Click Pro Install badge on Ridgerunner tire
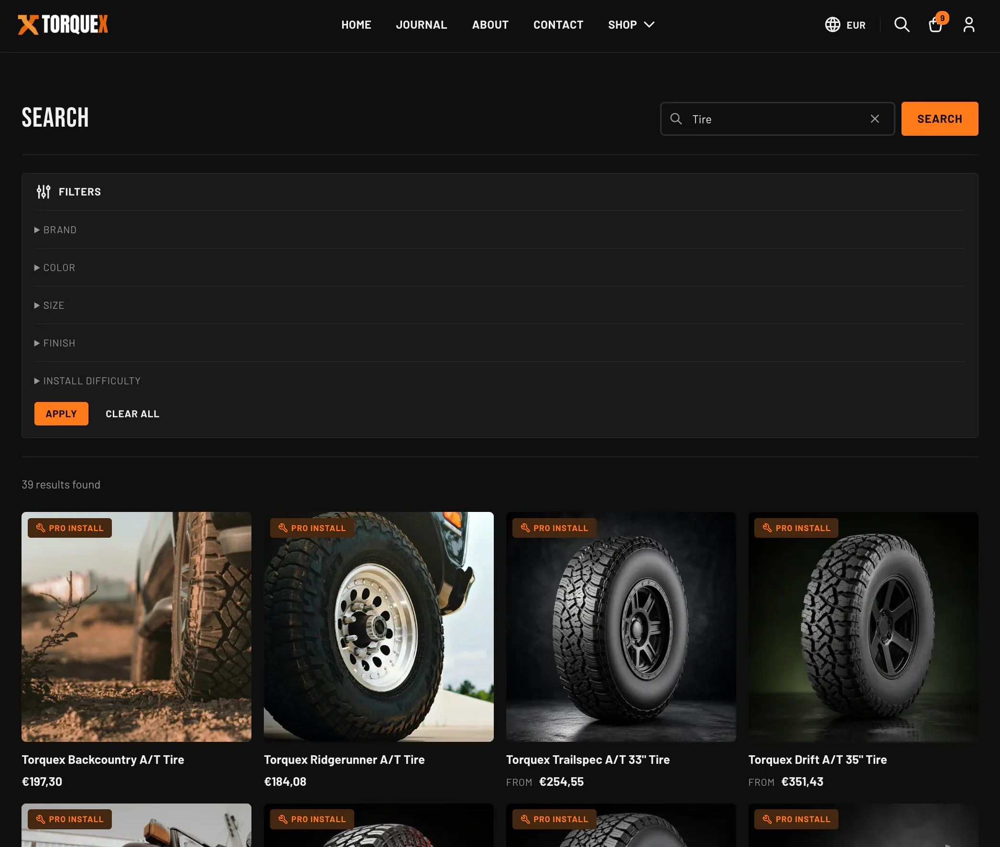Screen dimensions: 1000x847 (x=312, y=528)
